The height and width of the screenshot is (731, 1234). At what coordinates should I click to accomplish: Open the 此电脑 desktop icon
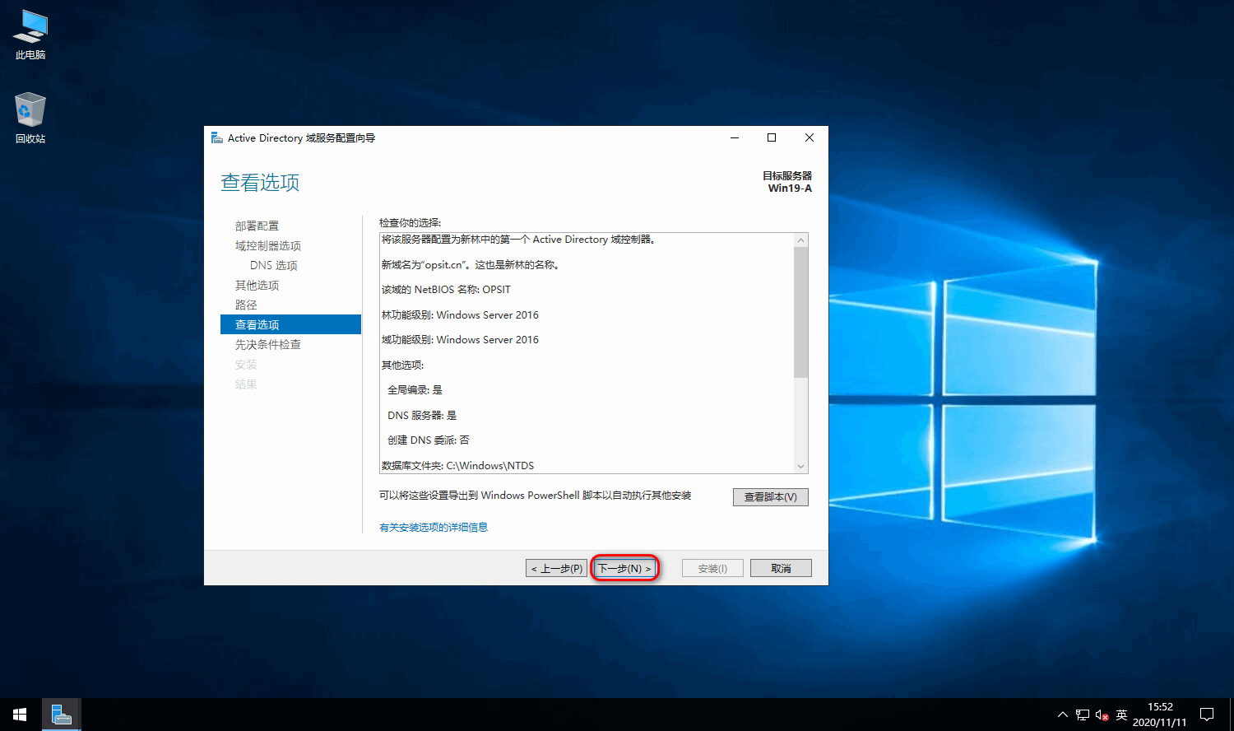[30, 35]
